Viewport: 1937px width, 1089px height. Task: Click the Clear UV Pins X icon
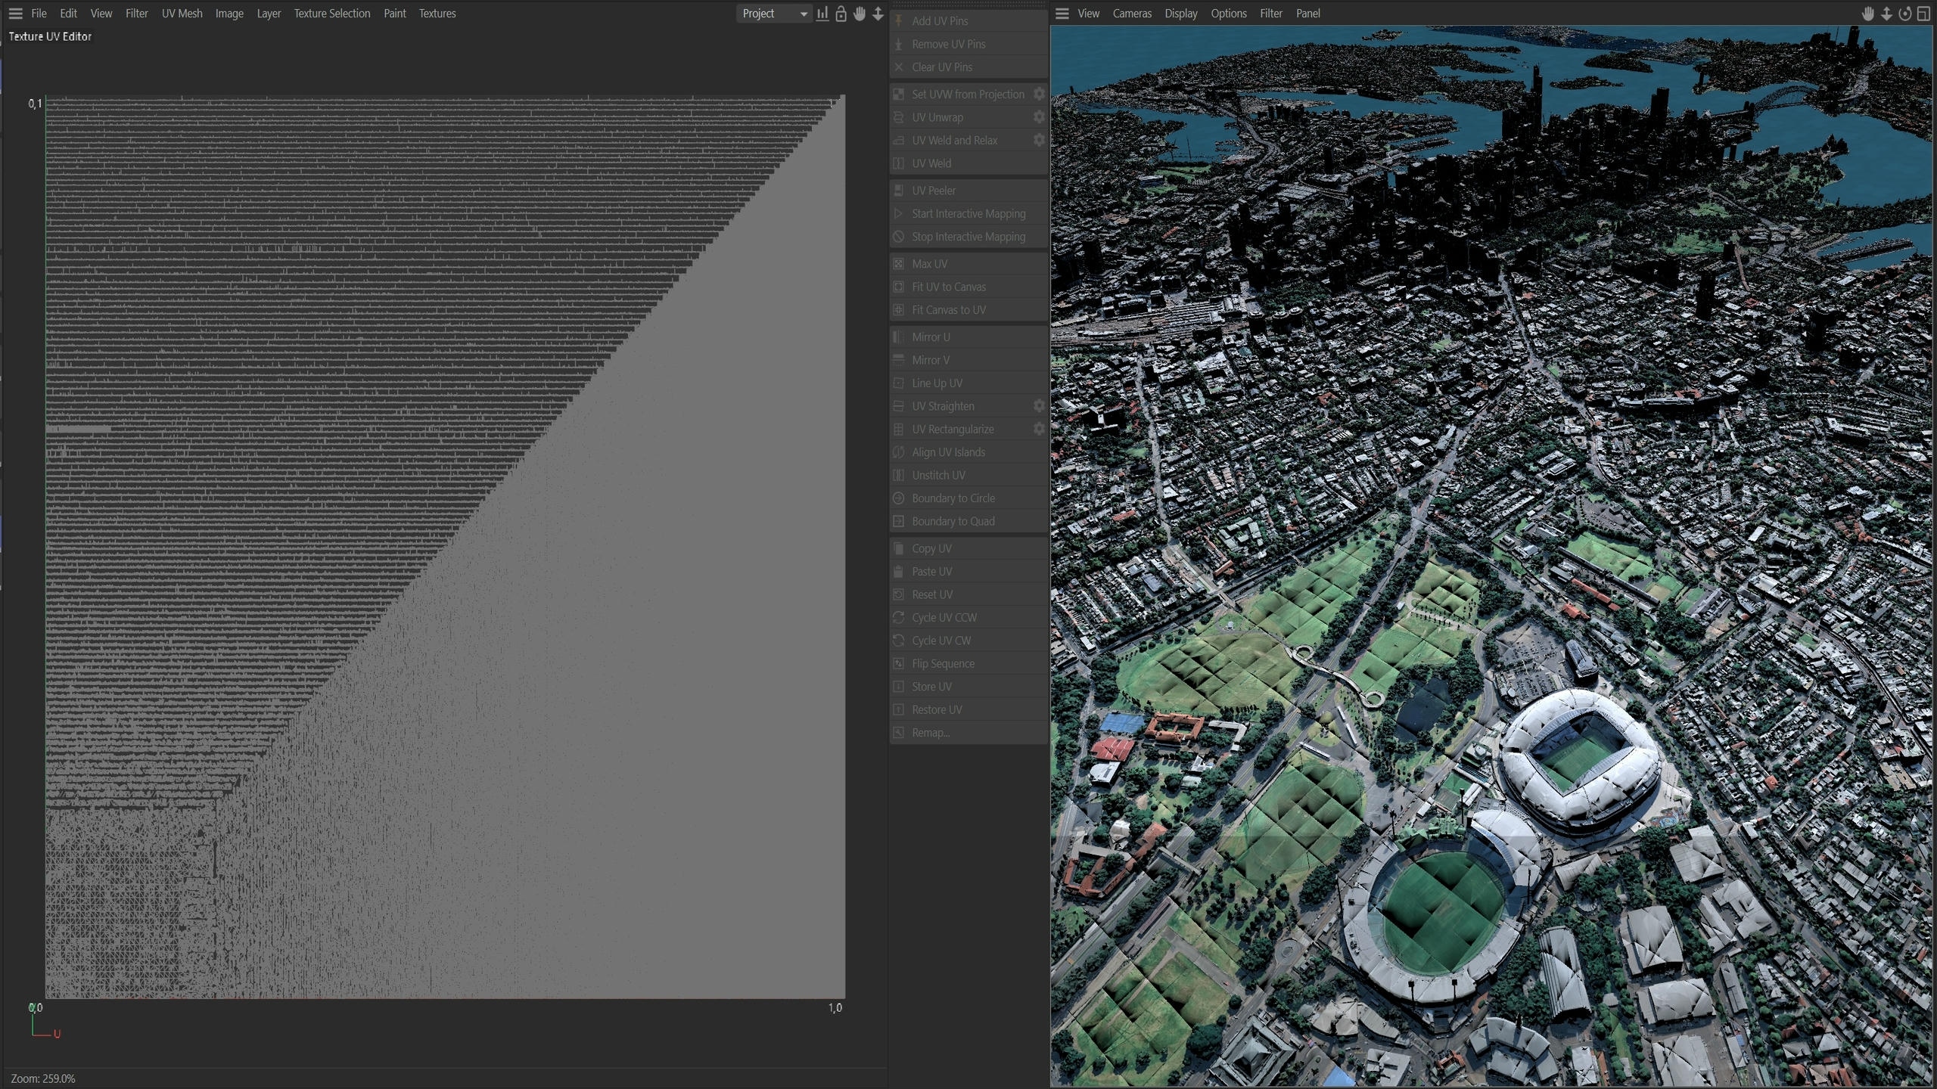point(899,67)
